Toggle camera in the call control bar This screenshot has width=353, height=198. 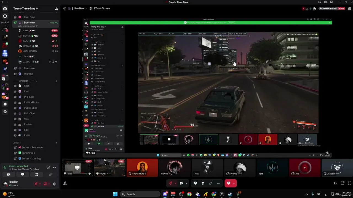click(181, 183)
